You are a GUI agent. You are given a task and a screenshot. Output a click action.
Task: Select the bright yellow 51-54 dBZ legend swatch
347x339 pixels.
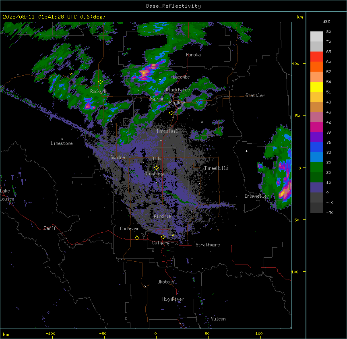[x=316, y=87]
